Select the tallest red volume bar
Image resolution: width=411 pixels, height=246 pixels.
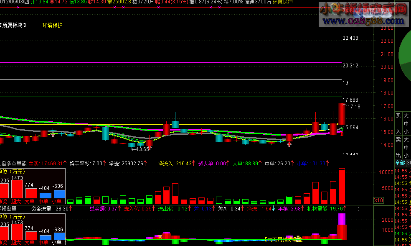pyautogui.click(x=342, y=186)
